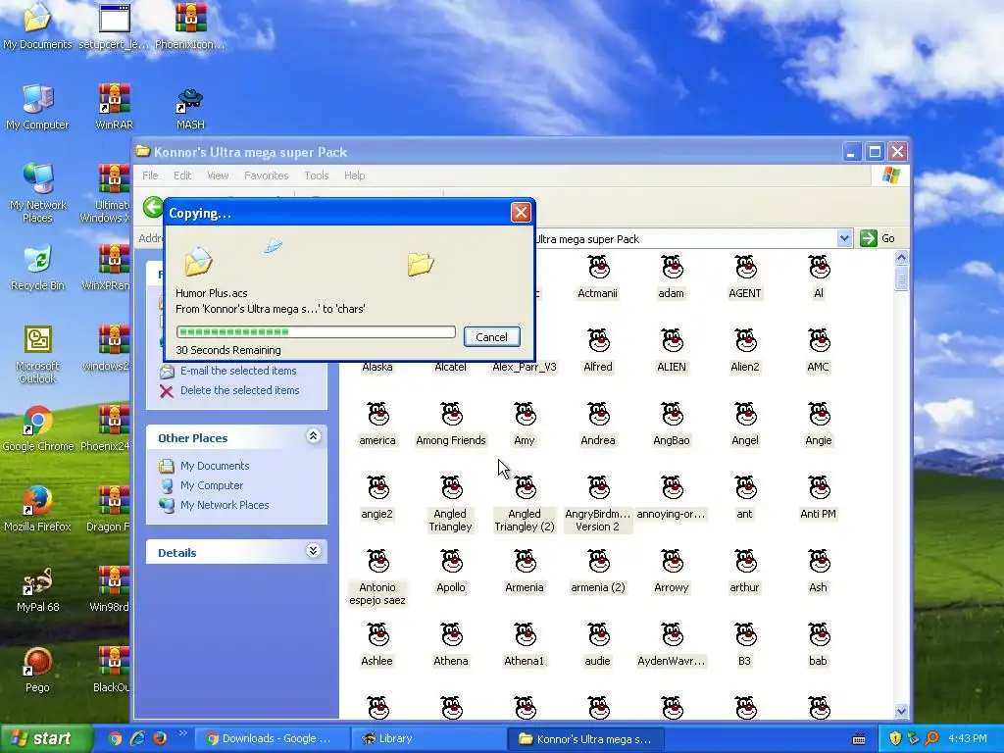
Task: Select the Andrea character file
Action: pyautogui.click(x=598, y=425)
